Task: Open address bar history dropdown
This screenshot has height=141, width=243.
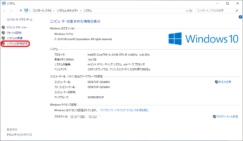Action: point(187,11)
